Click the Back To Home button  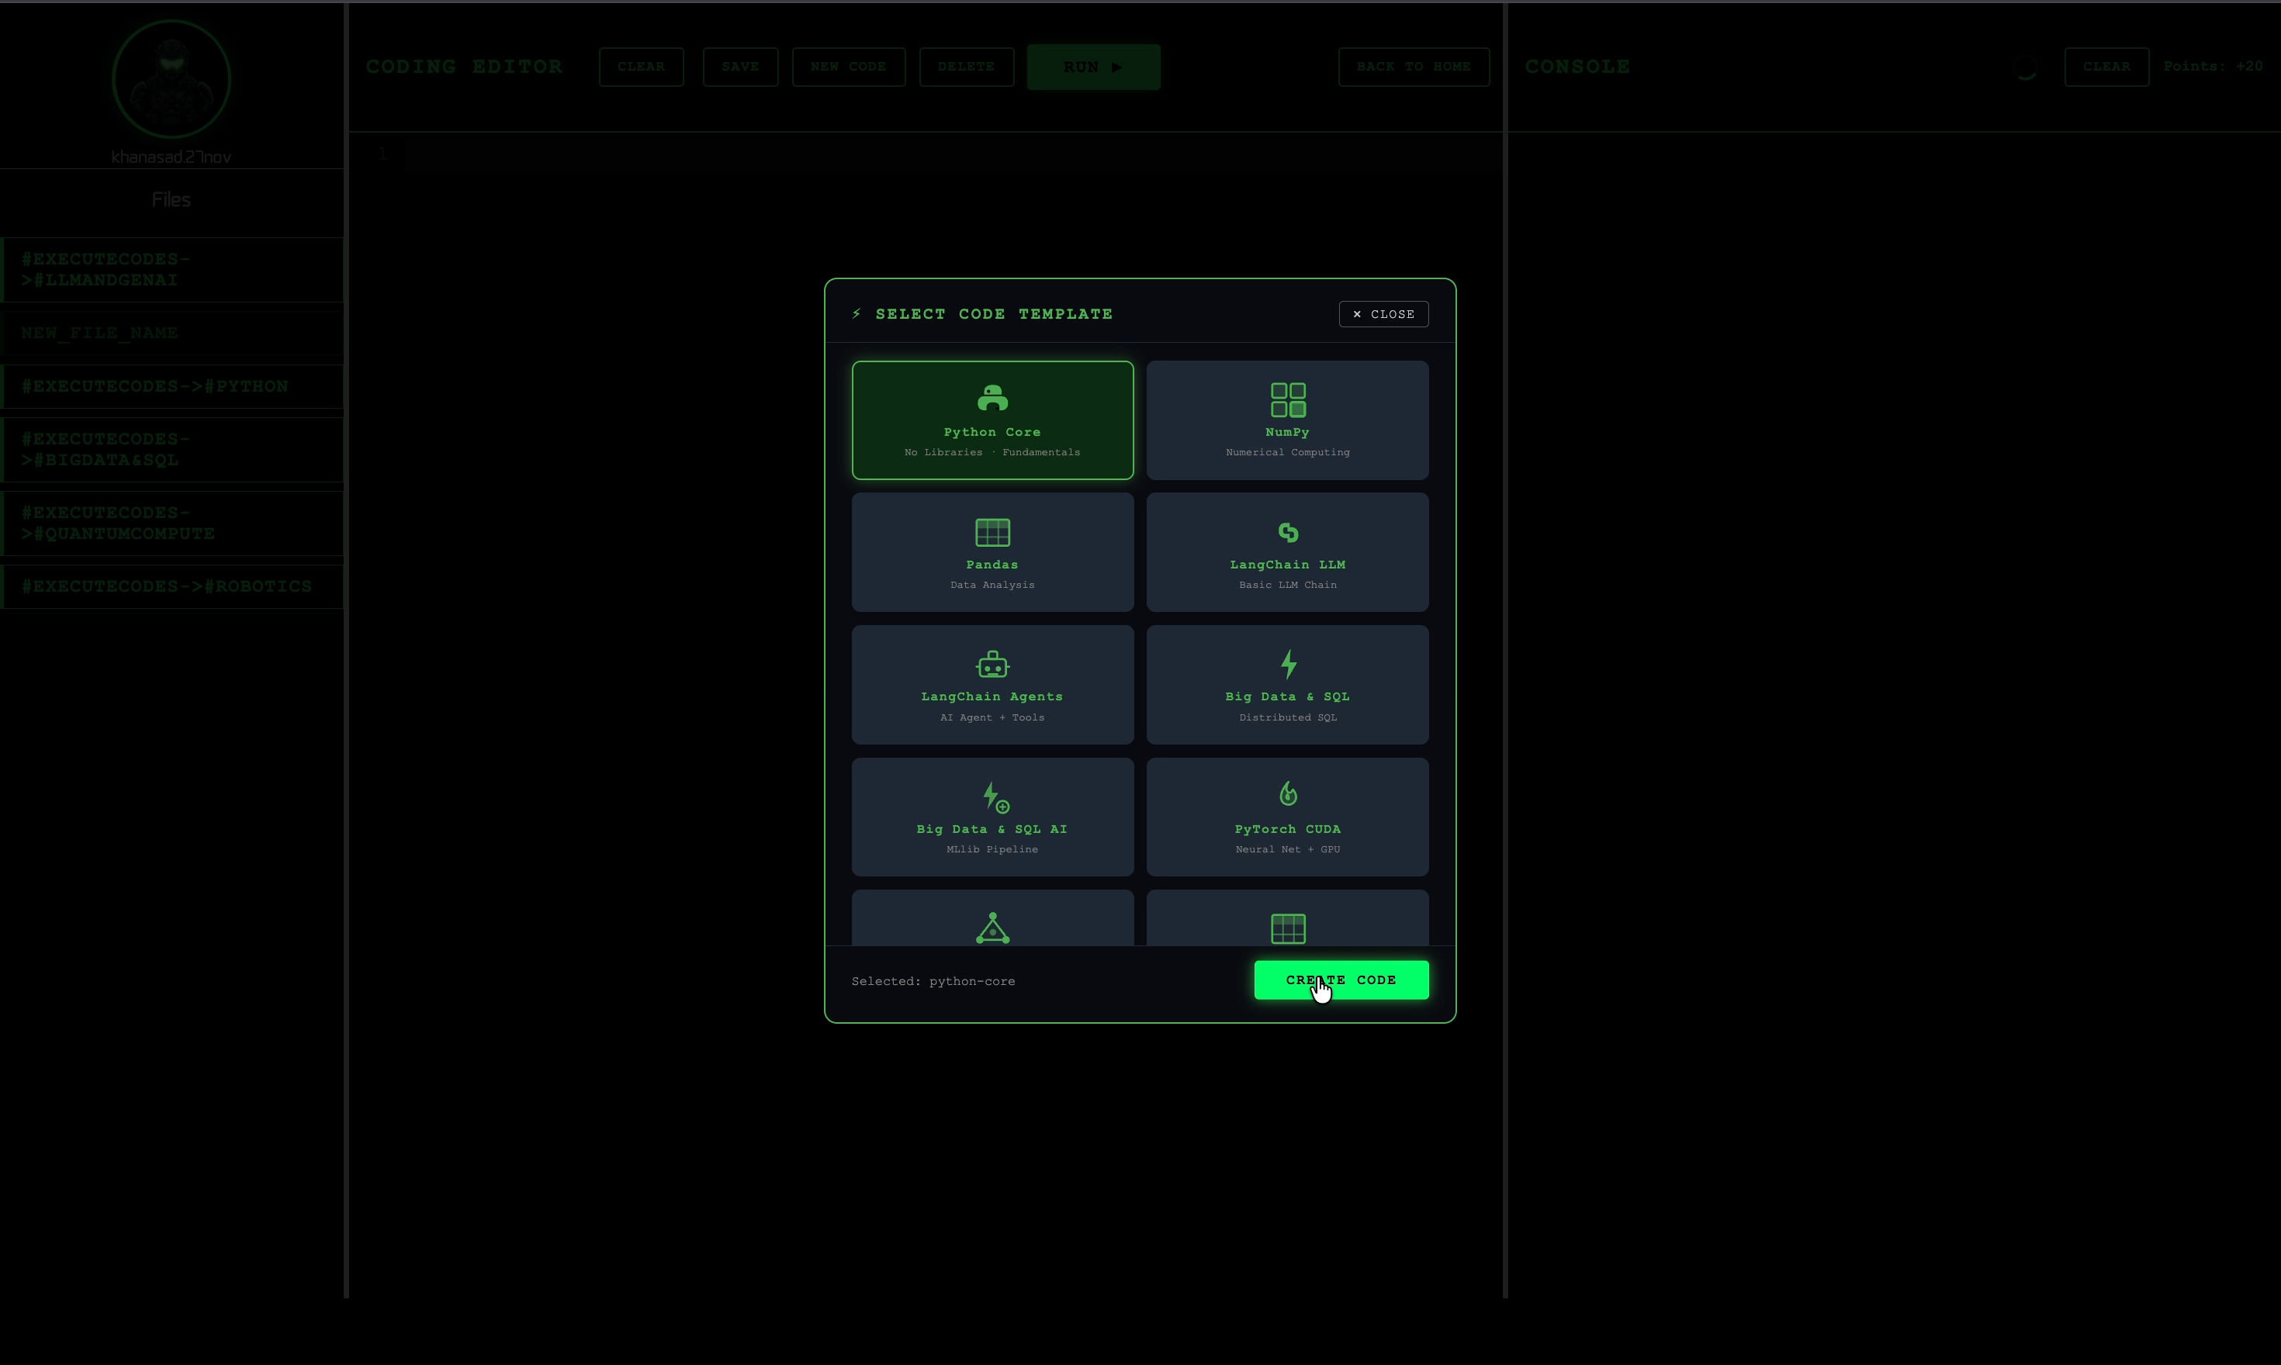click(1414, 67)
